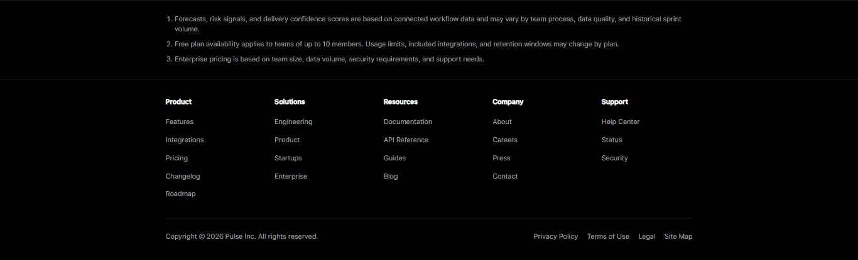Screen dimensions: 858x260
Task: Open the Startups solutions link
Action: click(x=288, y=158)
